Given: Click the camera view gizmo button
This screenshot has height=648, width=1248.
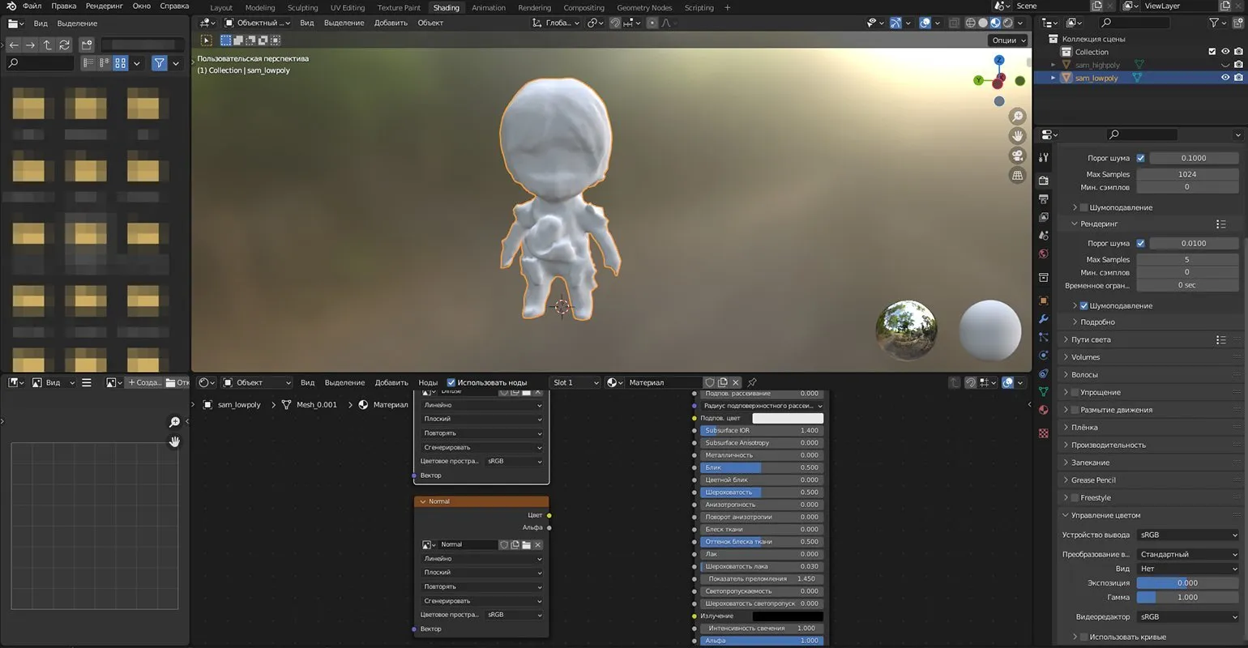Looking at the screenshot, I should 1017,156.
